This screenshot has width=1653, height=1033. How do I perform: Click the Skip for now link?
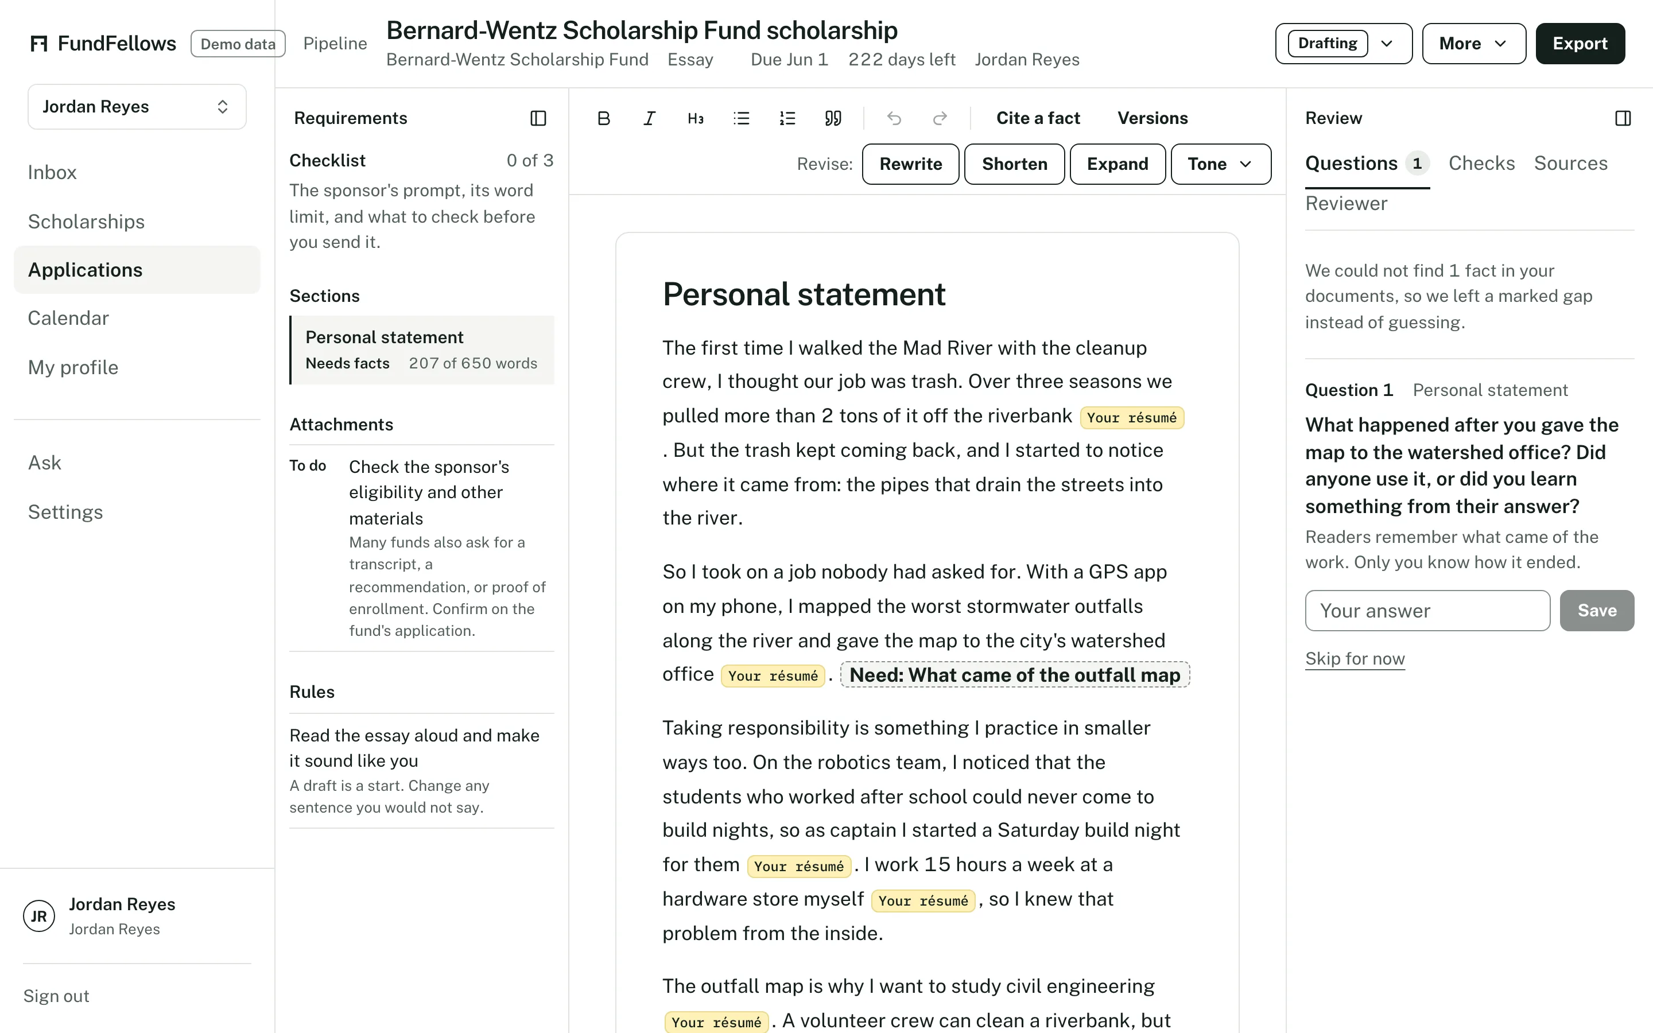tap(1355, 659)
